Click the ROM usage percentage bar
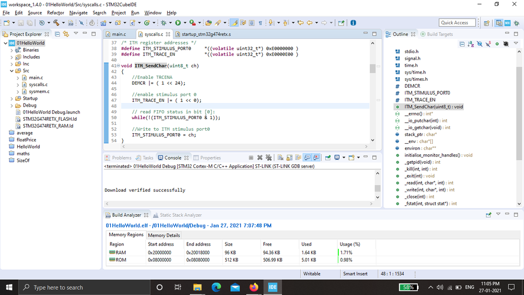 357,260
